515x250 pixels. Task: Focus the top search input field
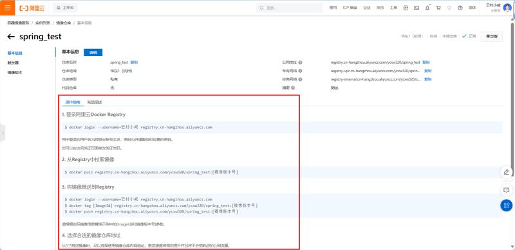(289, 8)
